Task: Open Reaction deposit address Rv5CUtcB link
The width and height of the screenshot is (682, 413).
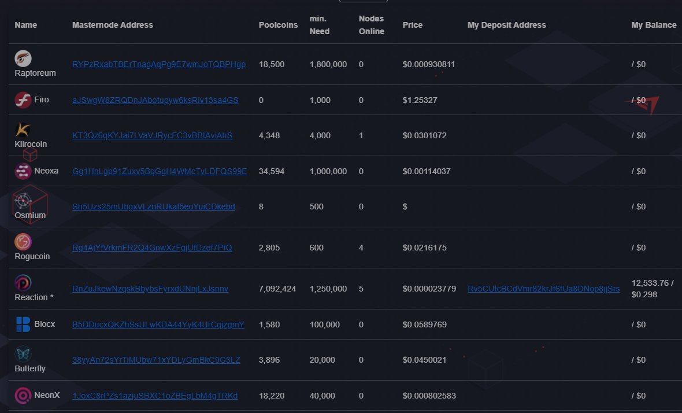Action: click(544, 289)
